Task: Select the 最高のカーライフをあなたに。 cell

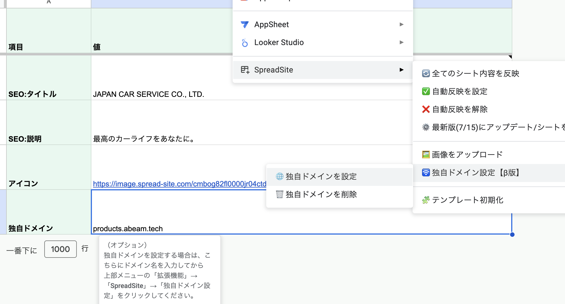Action: click(252, 123)
